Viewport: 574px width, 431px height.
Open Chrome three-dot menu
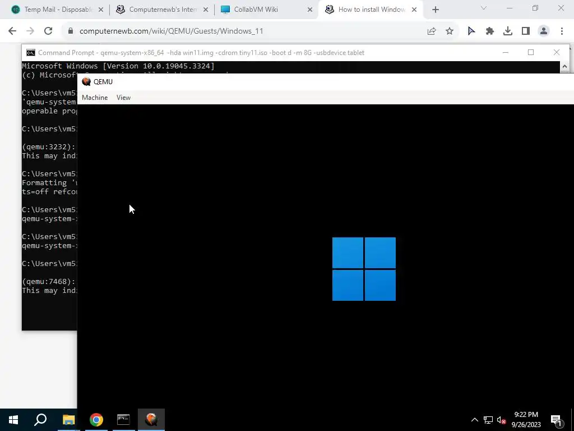[562, 31]
